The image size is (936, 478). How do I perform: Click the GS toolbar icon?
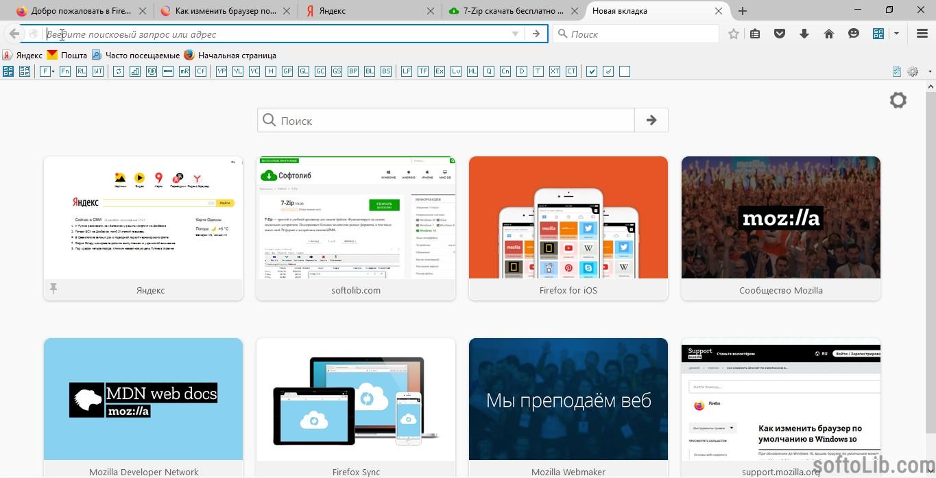[337, 71]
